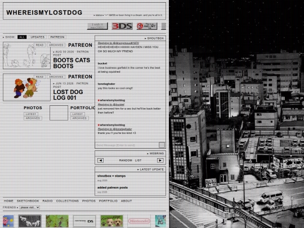Click the Nintendogs puppies stamp

pyautogui.click(x=111, y=221)
